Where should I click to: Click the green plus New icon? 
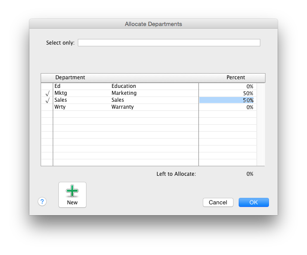point(72,191)
